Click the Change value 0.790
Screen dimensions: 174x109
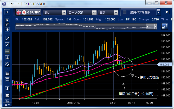[155, 19]
